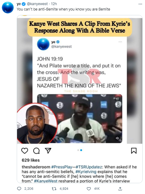Screen dimensions: 145x194
Task: Click the Instagram paper-plane share icon
Action: pyautogui.click(x=48, y=151)
